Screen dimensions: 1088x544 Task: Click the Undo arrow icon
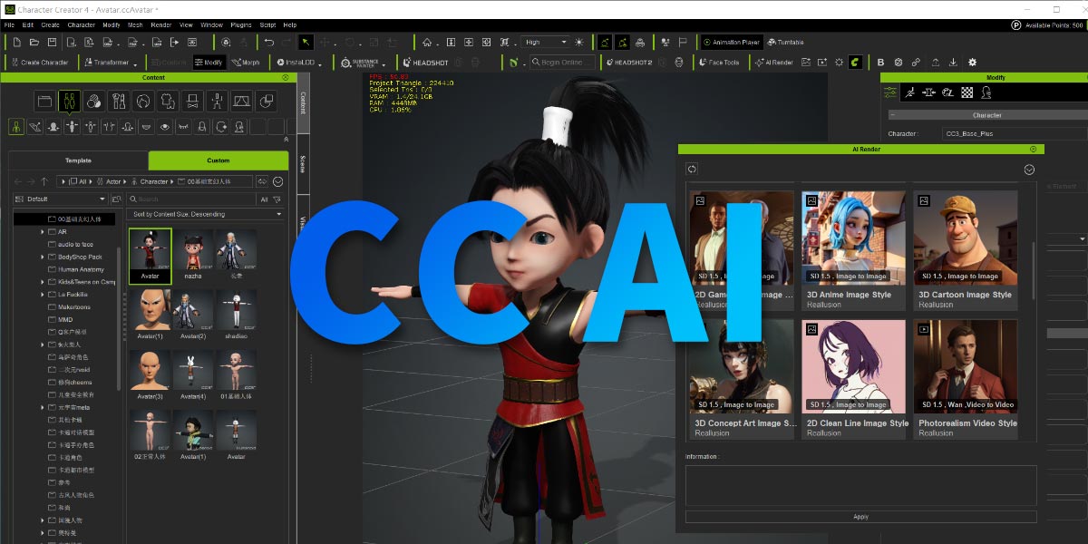coord(268,42)
